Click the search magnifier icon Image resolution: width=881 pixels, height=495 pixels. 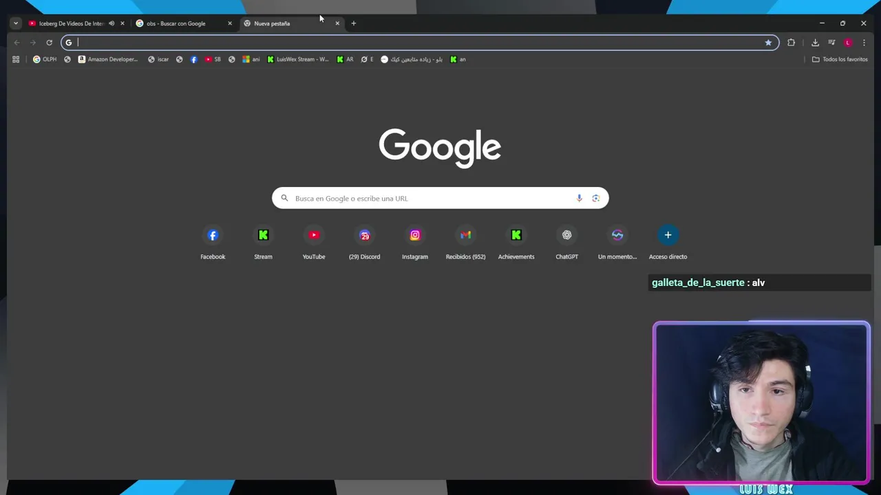(x=284, y=198)
